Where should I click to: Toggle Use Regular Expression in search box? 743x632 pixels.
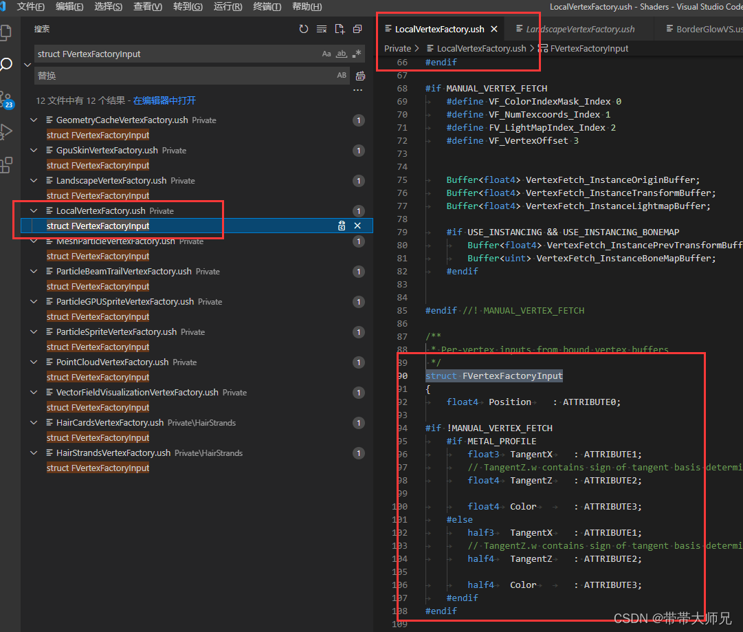356,54
